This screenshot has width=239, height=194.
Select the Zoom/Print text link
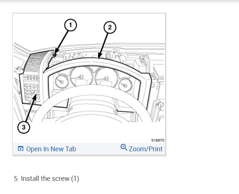click(146, 149)
